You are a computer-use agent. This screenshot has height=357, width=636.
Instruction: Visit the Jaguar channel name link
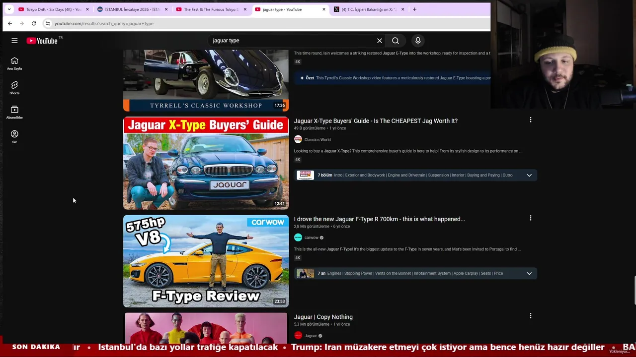pyautogui.click(x=311, y=336)
